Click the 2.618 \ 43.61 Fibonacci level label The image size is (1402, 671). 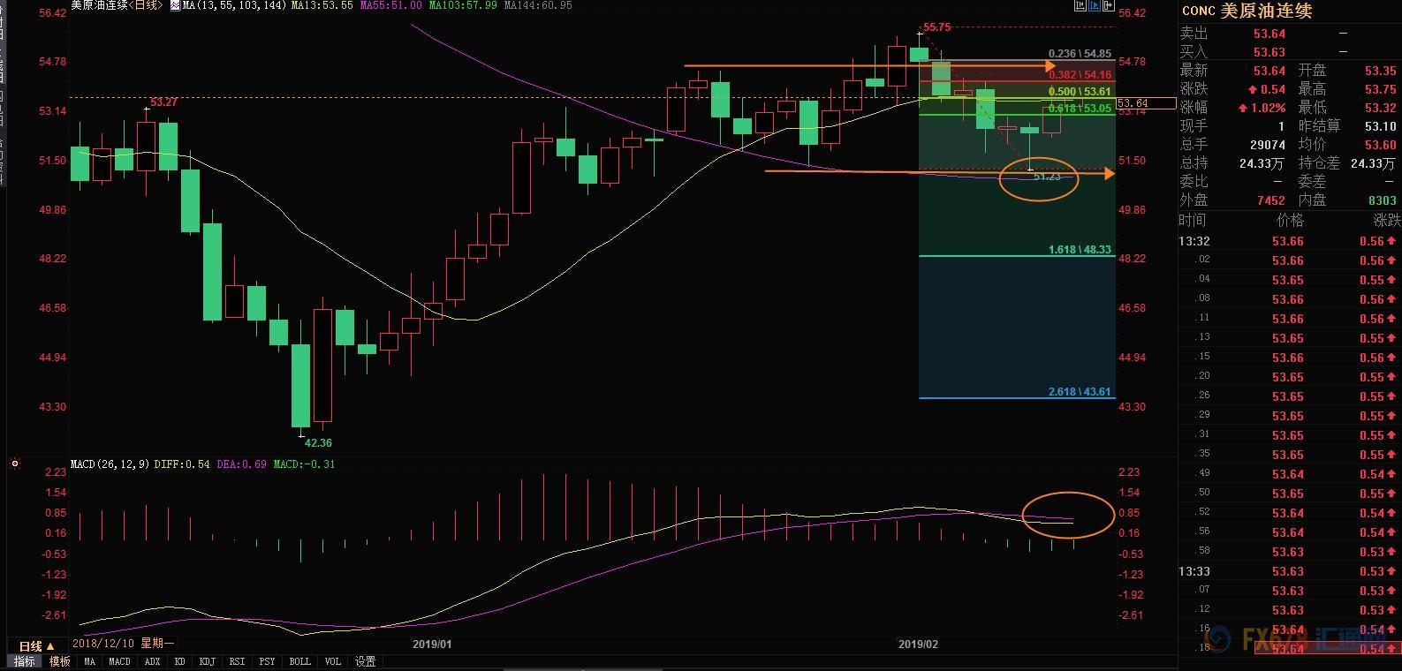pyautogui.click(x=1080, y=392)
